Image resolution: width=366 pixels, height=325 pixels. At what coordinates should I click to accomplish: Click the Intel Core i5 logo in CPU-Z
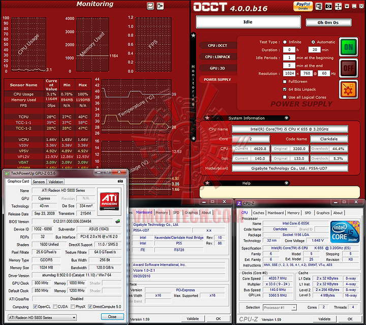[345, 232]
